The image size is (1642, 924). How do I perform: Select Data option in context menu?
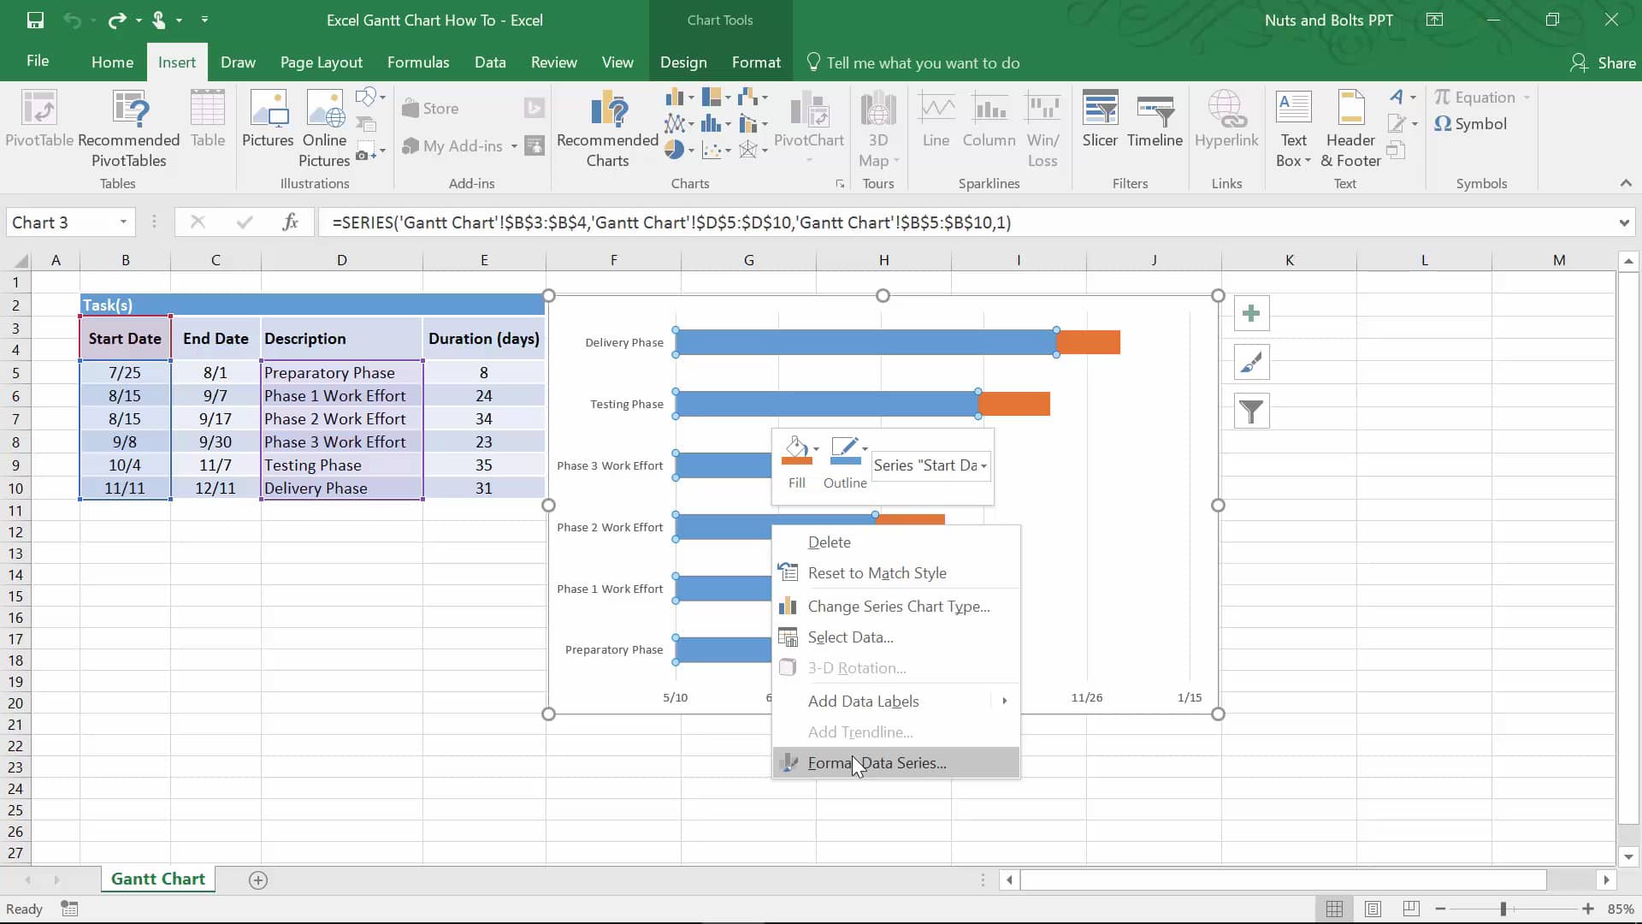850,637
